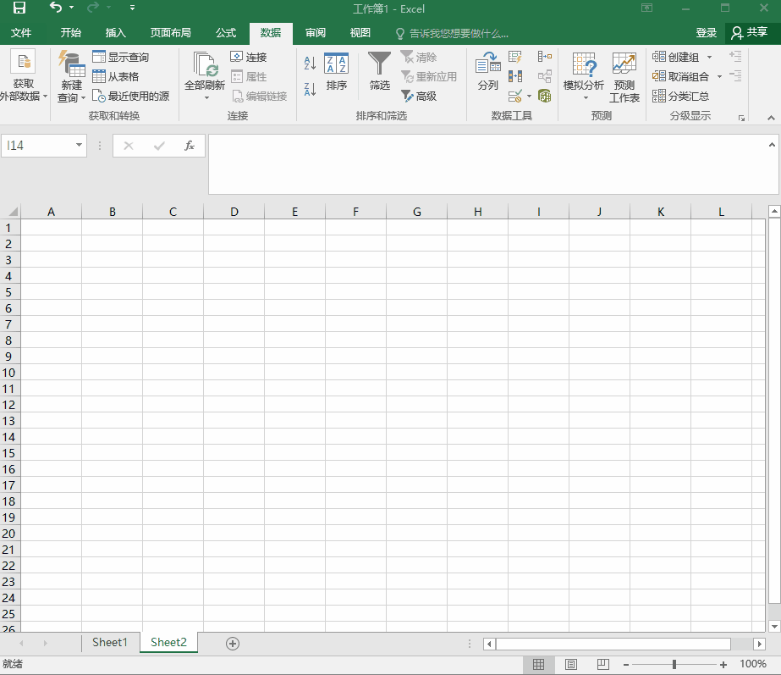781x675 pixels.
Task: Open the undo history dropdown arrow
Action: pos(72,8)
